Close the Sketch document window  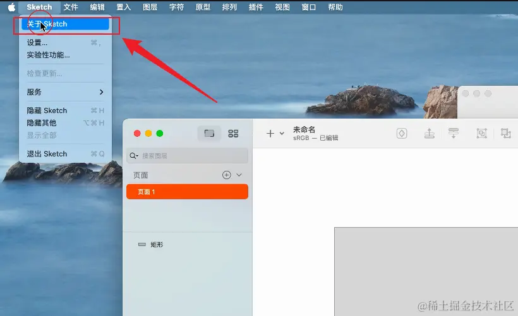(137, 133)
